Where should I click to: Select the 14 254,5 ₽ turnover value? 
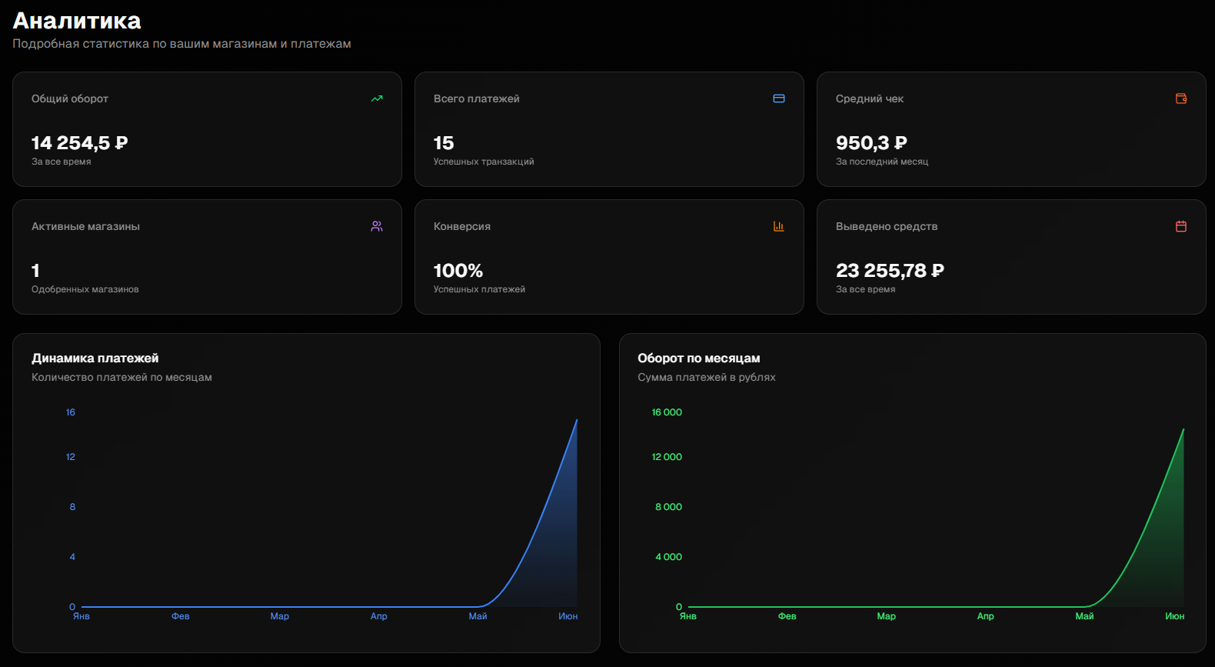point(79,143)
